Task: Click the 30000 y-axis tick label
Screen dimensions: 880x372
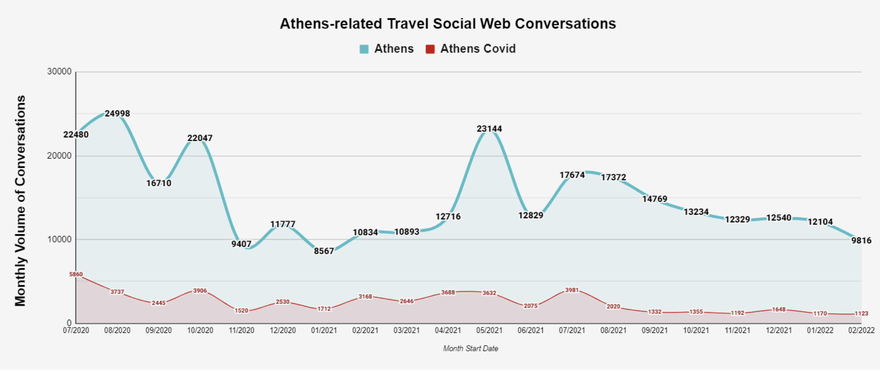Action: pyautogui.click(x=59, y=72)
